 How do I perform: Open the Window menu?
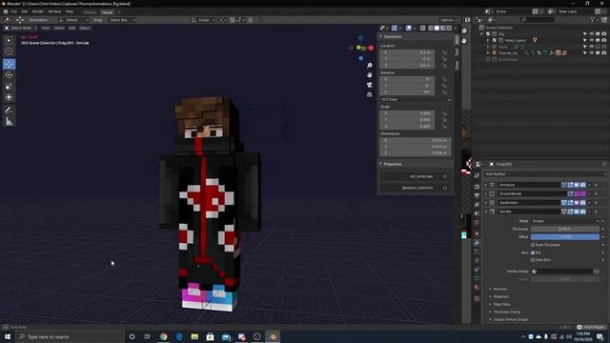click(x=54, y=11)
